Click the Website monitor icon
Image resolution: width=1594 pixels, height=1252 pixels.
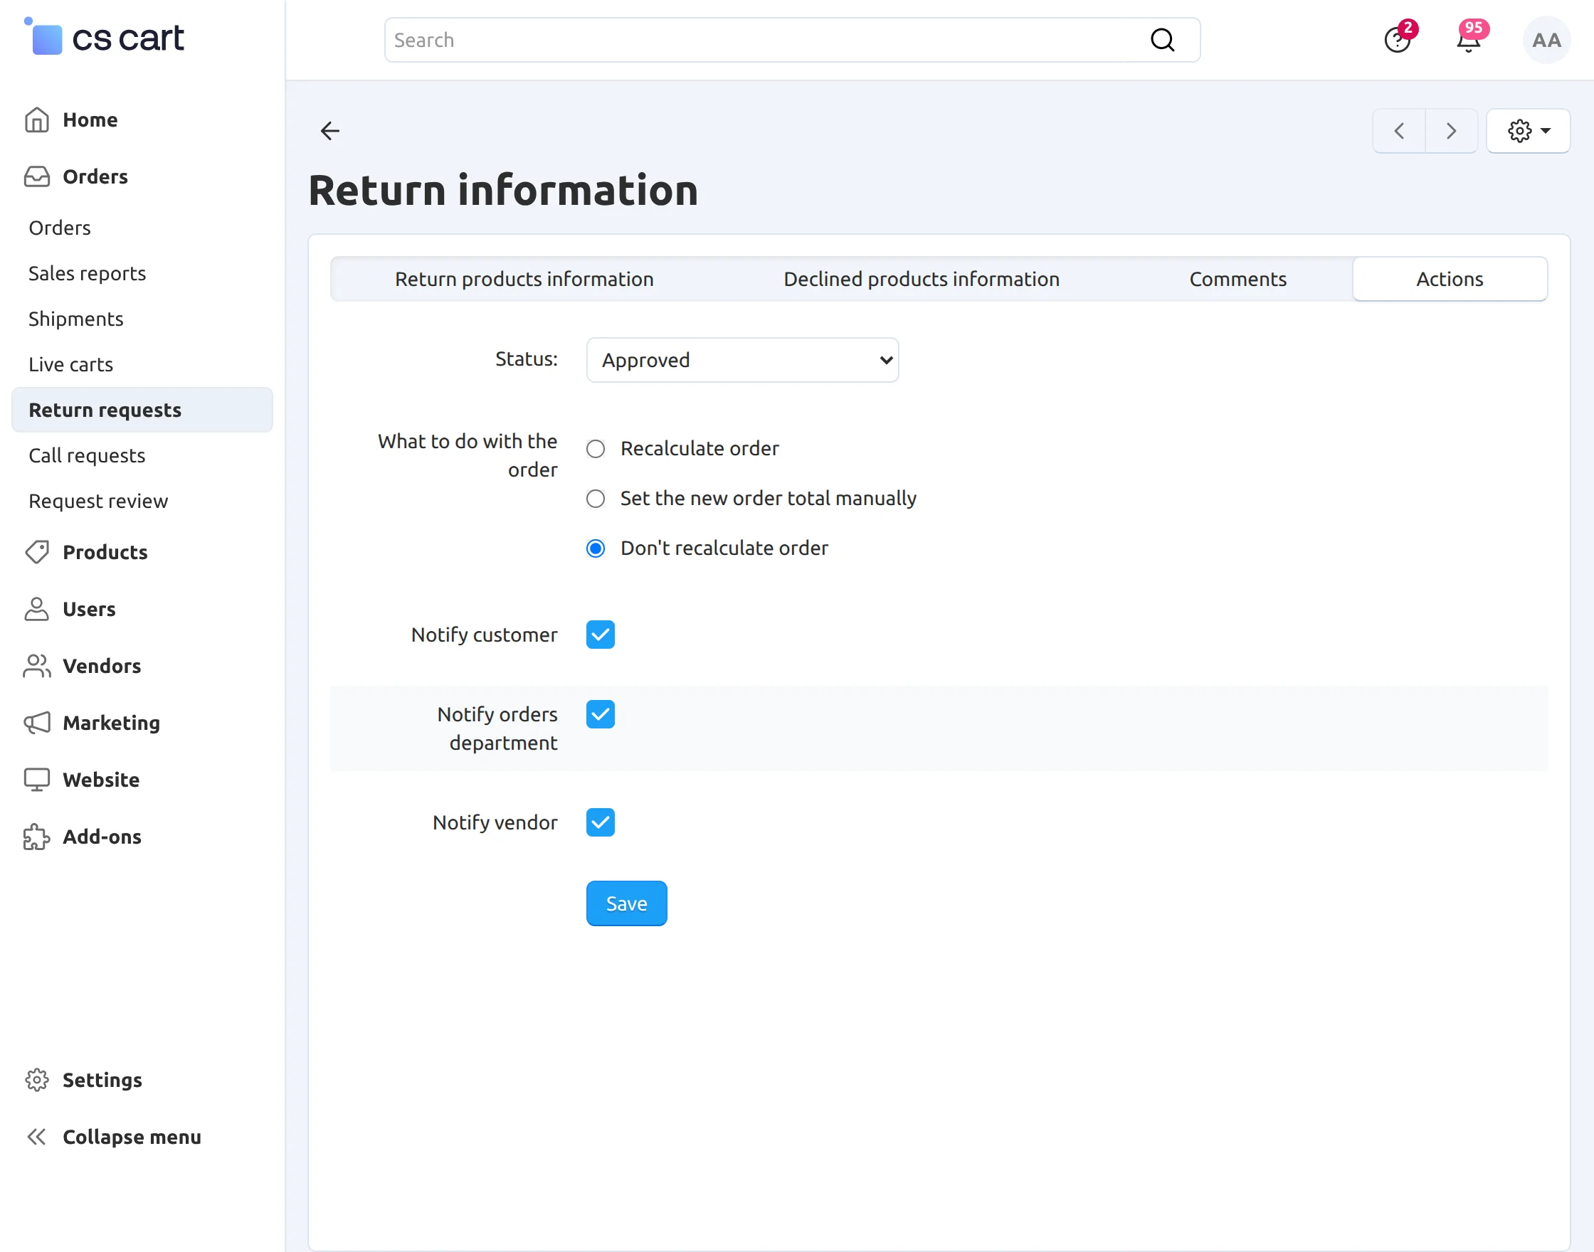click(37, 779)
